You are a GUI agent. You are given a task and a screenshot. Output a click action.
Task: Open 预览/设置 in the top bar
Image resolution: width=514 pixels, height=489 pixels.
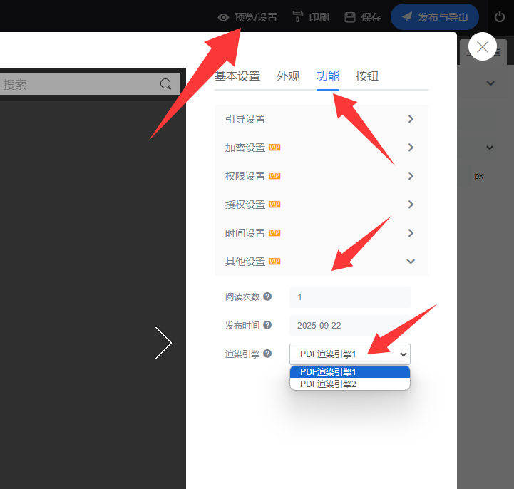(x=247, y=17)
